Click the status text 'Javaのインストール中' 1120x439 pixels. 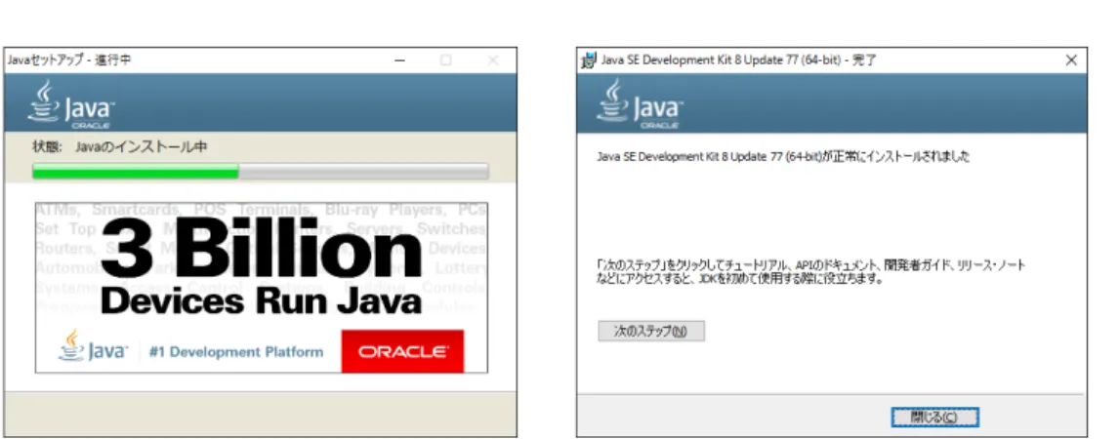[x=142, y=147]
